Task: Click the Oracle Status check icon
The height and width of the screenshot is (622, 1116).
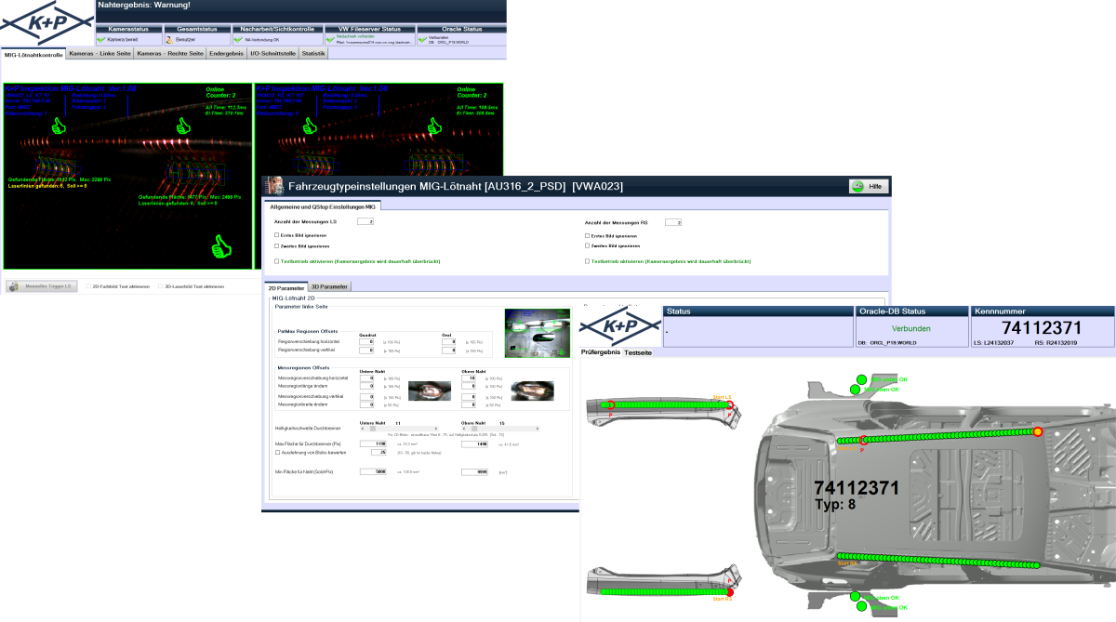Action: [422, 40]
